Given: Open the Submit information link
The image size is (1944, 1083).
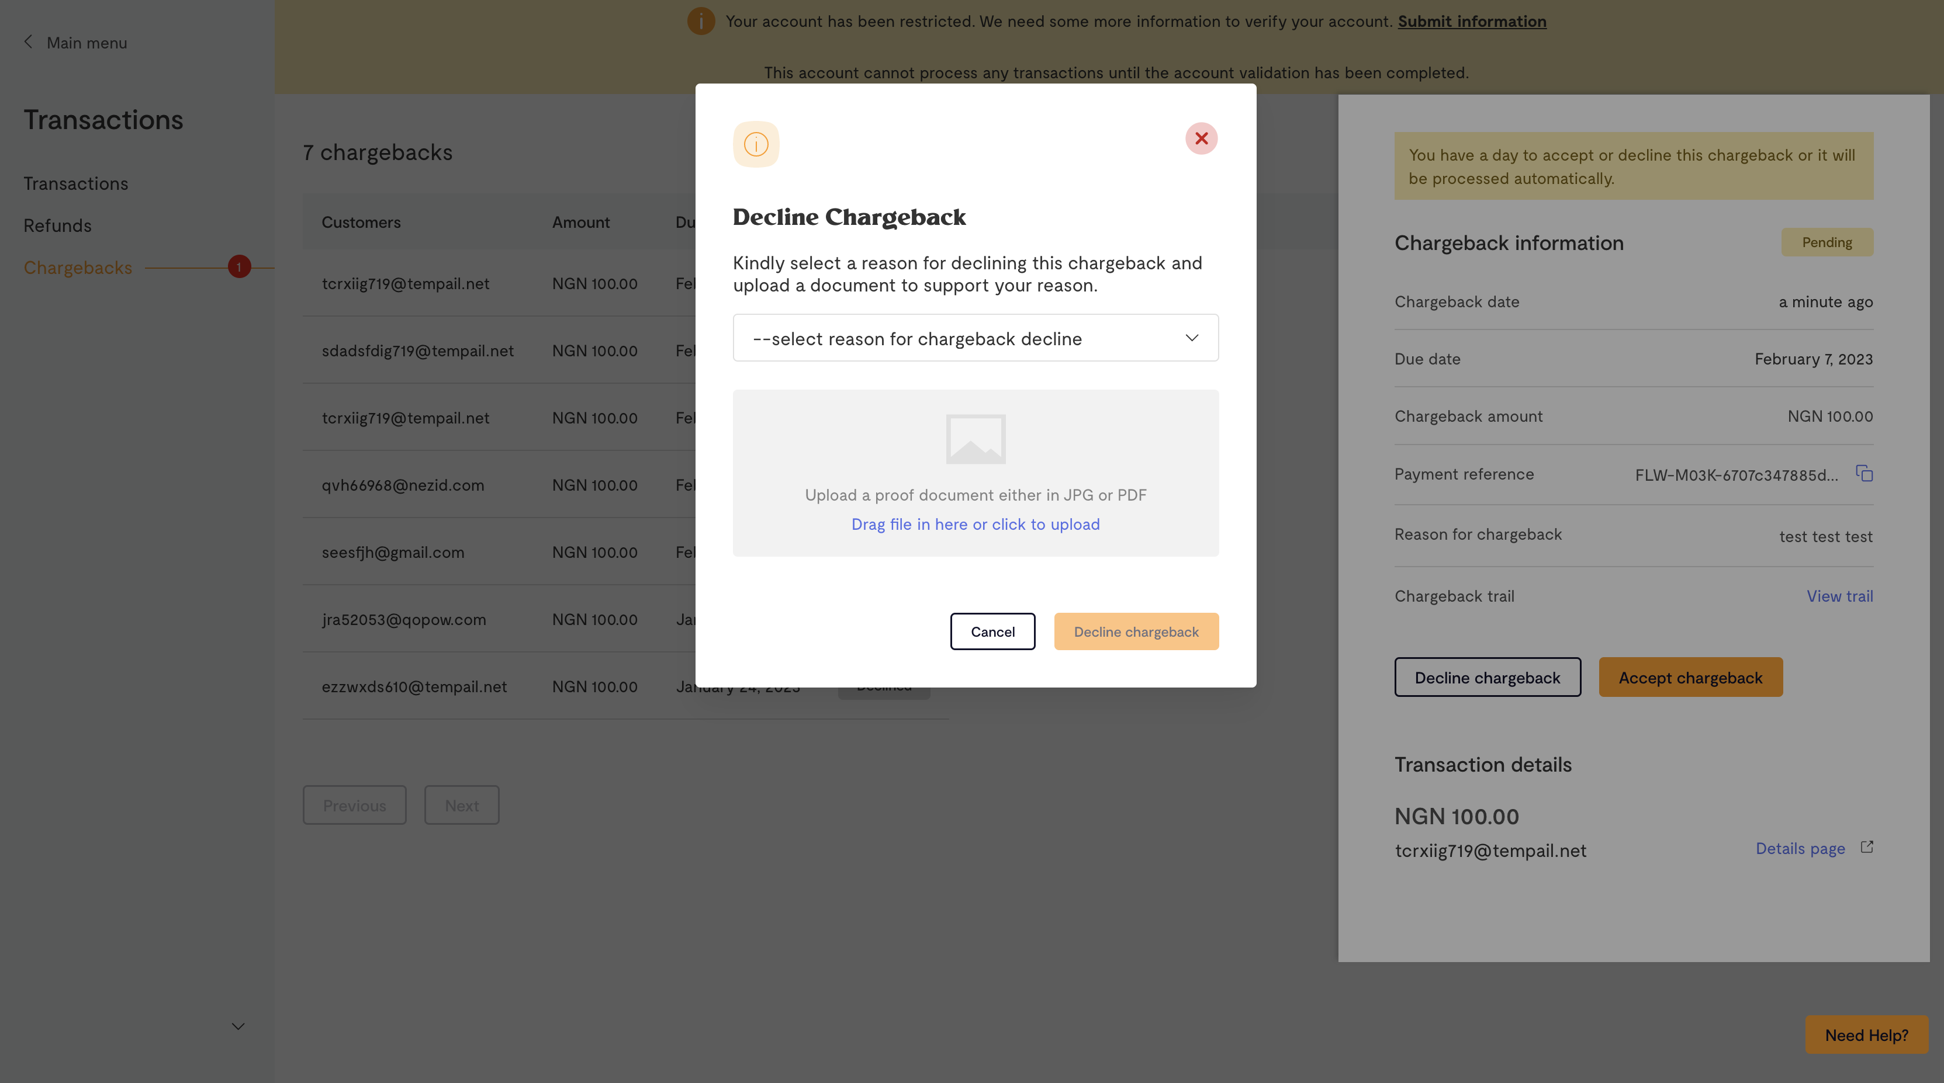Looking at the screenshot, I should pyautogui.click(x=1472, y=21).
